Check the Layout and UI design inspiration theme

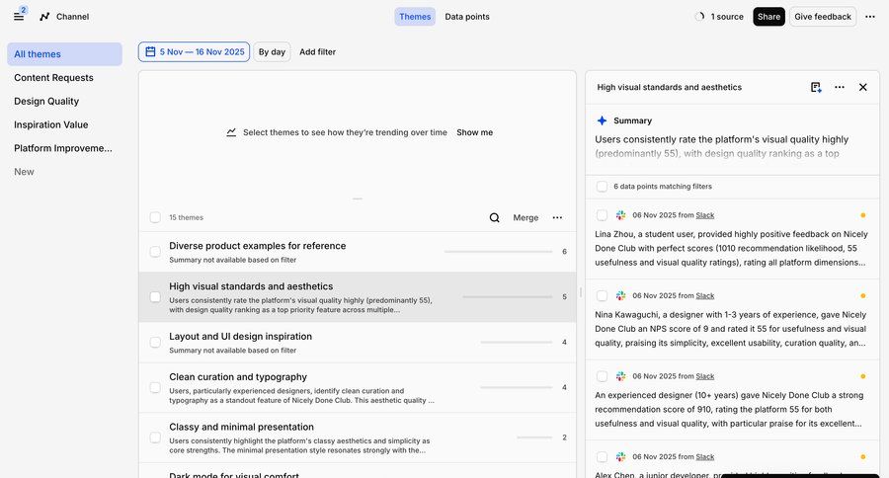pyautogui.click(x=155, y=343)
